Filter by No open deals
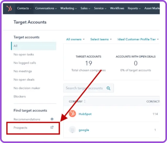 point(24,80)
